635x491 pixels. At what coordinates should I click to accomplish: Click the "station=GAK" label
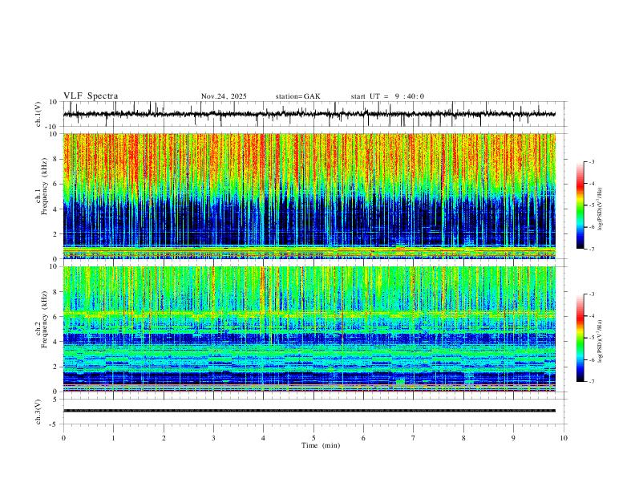[x=297, y=96]
